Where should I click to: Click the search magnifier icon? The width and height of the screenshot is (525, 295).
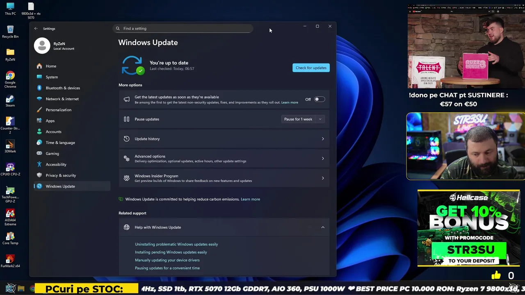click(118, 29)
